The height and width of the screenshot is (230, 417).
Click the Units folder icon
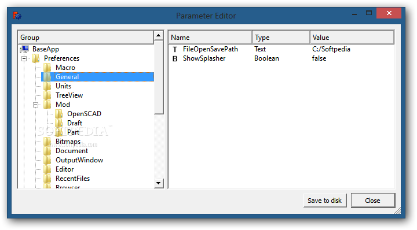(47, 86)
